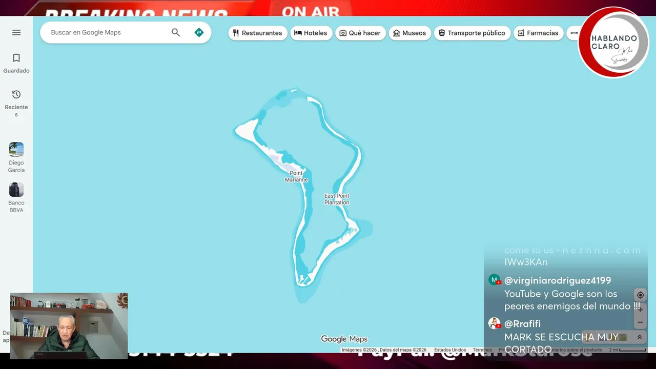Click the Point Marianne map label

click(x=296, y=176)
